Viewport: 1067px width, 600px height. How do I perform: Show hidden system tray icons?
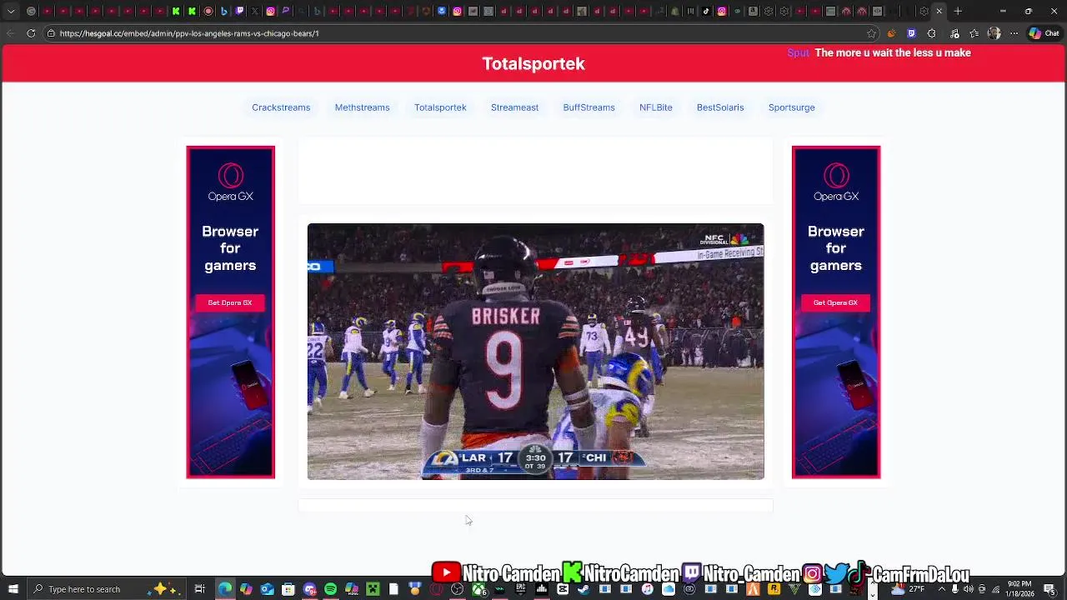coord(942,589)
